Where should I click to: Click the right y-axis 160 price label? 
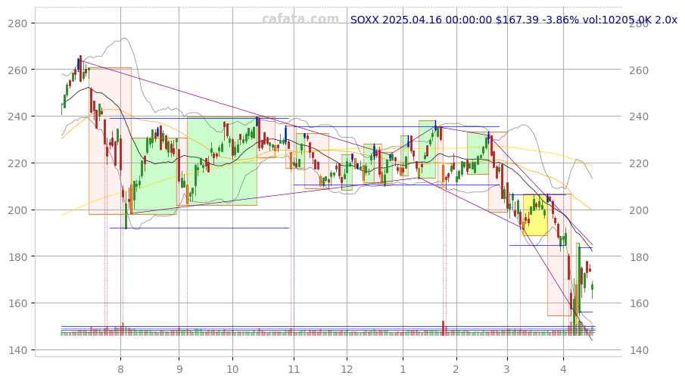[x=638, y=303]
